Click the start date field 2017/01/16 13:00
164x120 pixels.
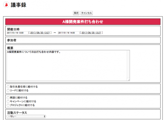17,33
